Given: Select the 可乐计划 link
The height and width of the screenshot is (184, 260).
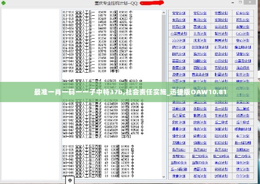Looking at the screenshot, I should point(243,20).
